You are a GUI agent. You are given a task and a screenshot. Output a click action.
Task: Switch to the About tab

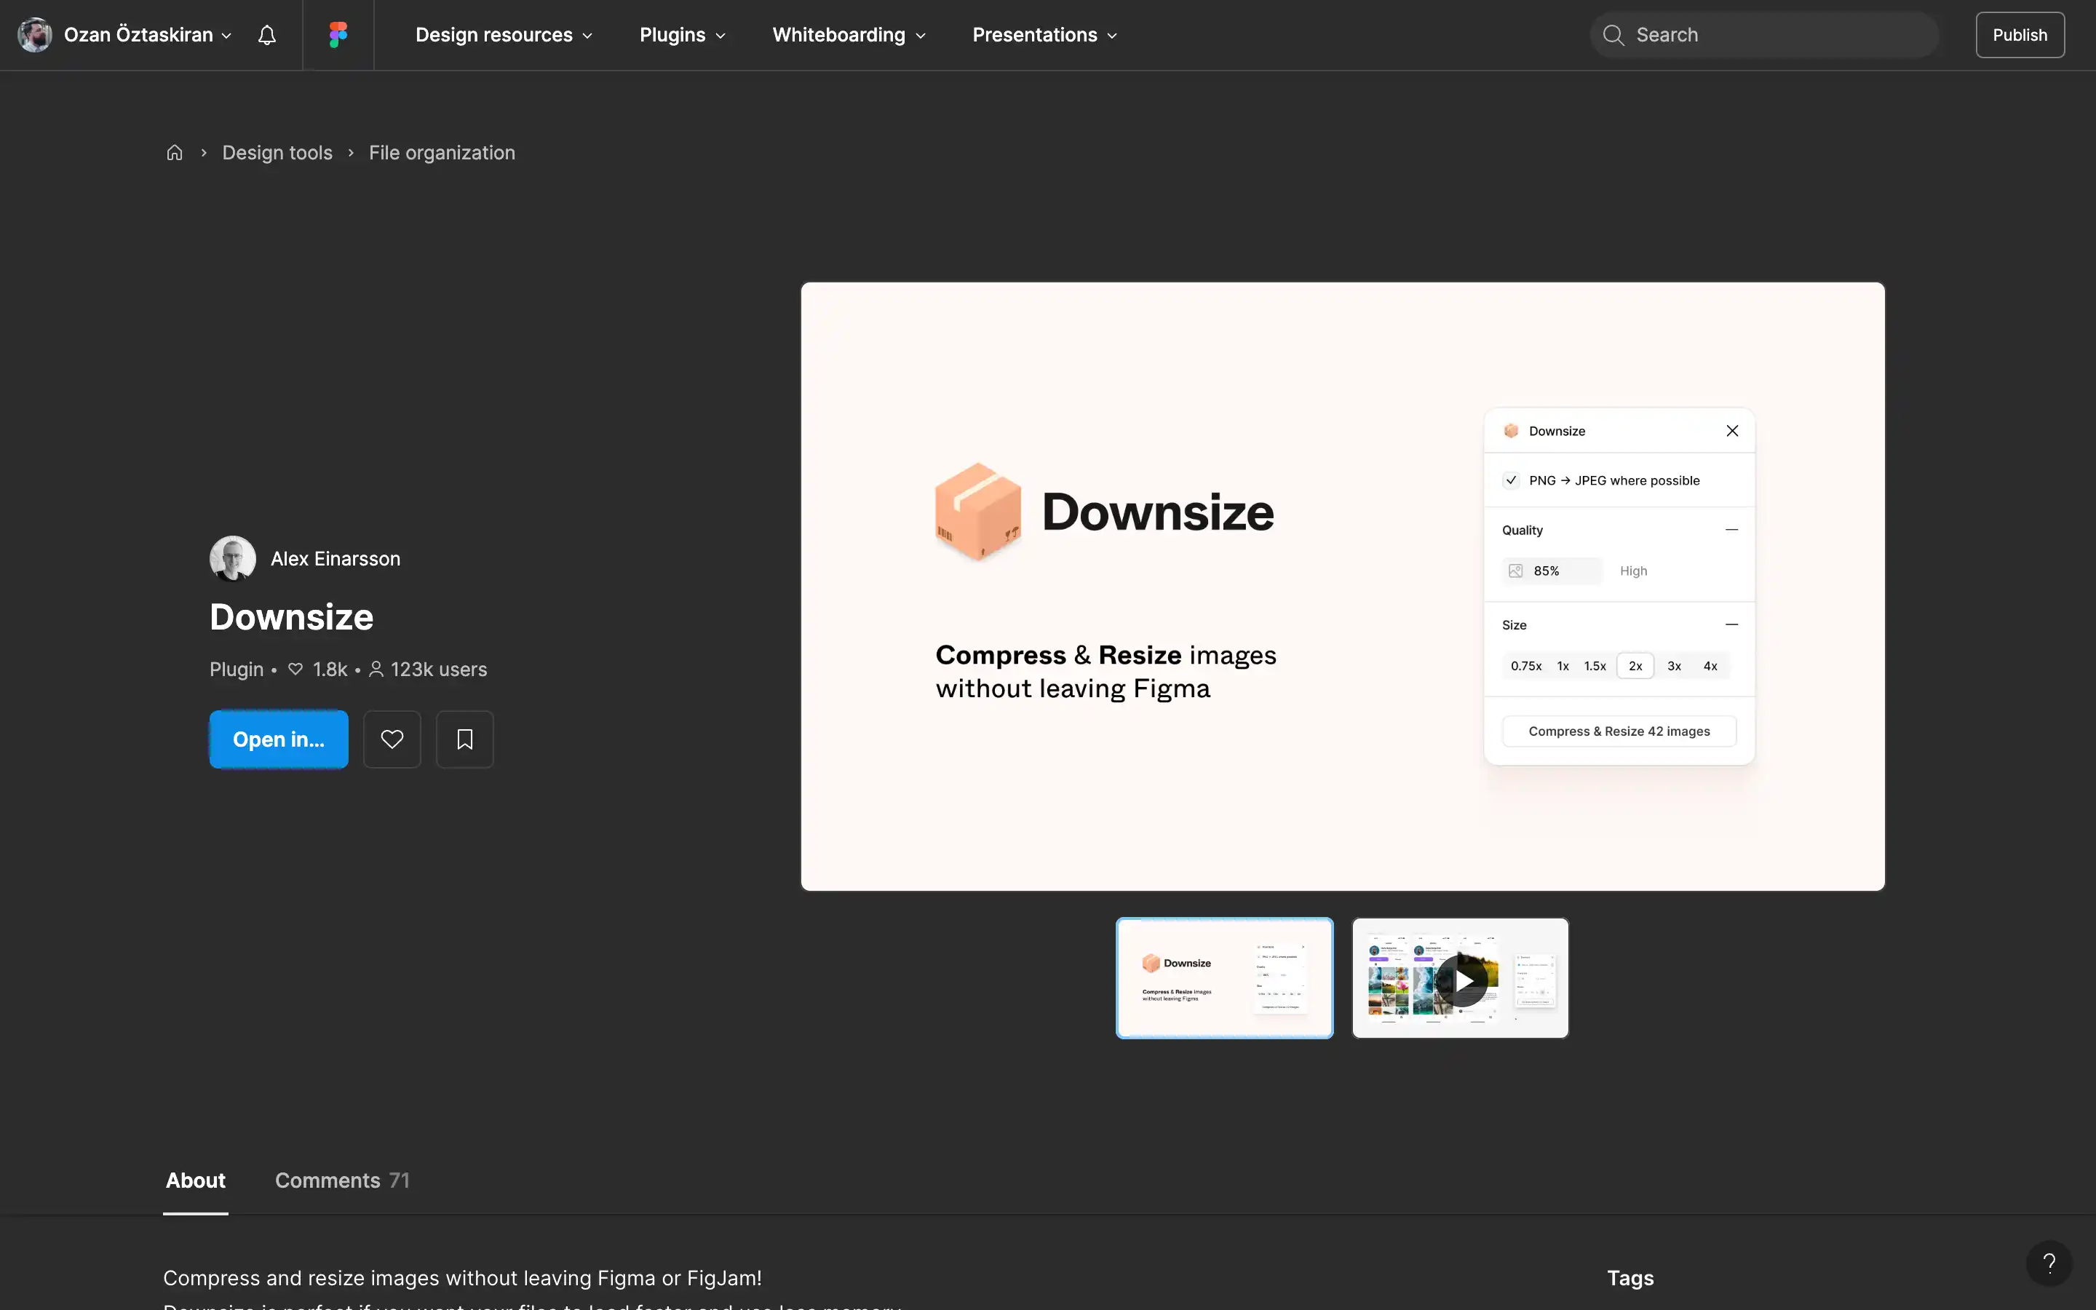click(x=196, y=1180)
